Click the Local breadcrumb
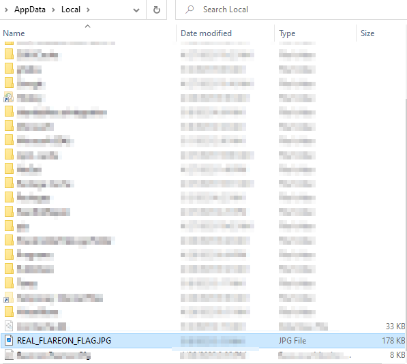This screenshot has height=364, width=407. tap(71, 10)
